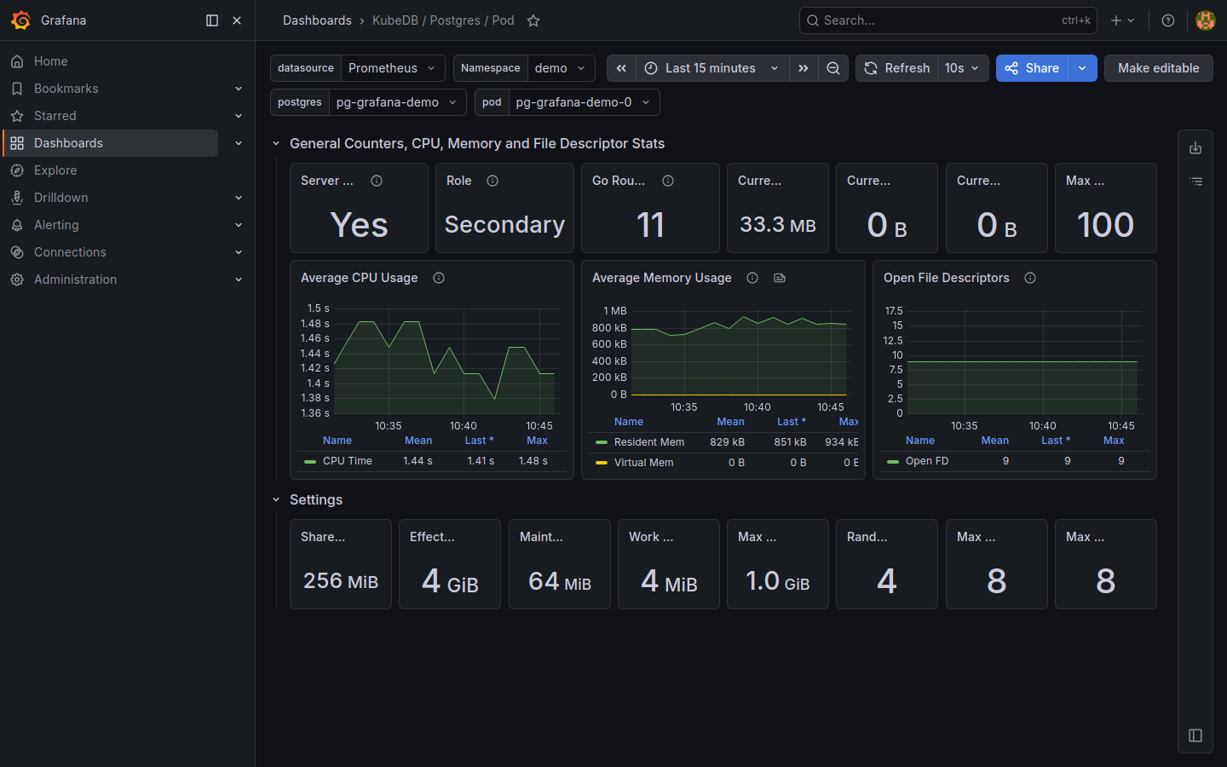Viewport: 1227px width, 767px height.
Task: Expand the Drilldown section chevron
Action: [x=239, y=198]
